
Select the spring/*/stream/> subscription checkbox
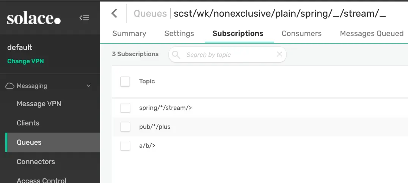[x=125, y=108]
